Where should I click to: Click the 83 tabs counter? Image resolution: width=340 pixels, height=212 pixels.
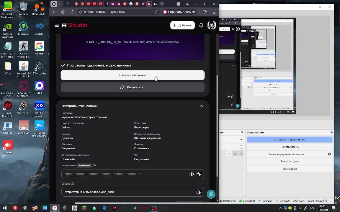click(54, 4)
